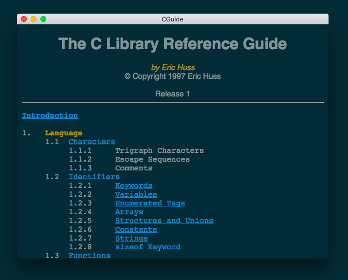Click the Escape Sequences entry
348x280 pixels.
(152, 159)
